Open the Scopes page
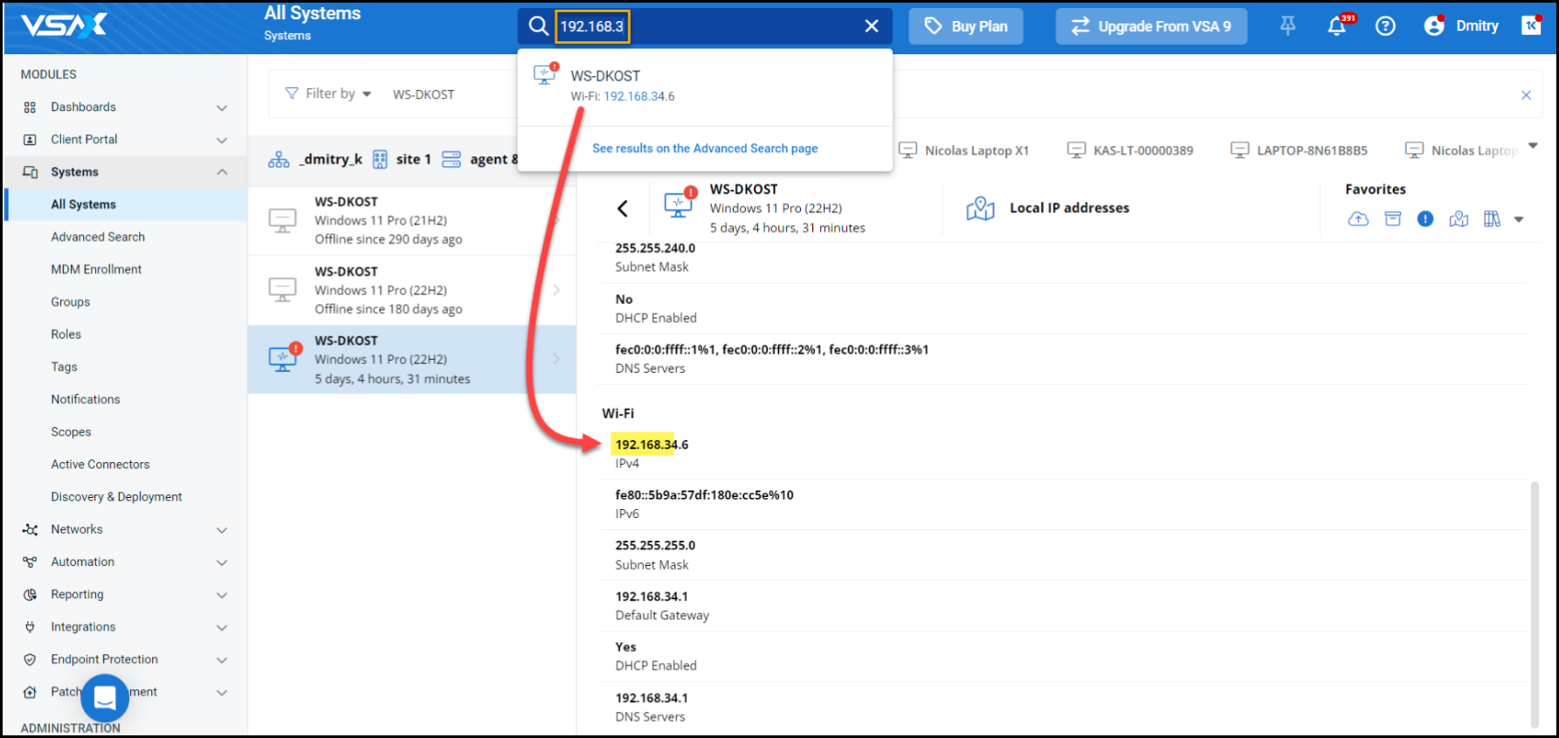Screen dimensions: 1559x738 click(x=71, y=431)
